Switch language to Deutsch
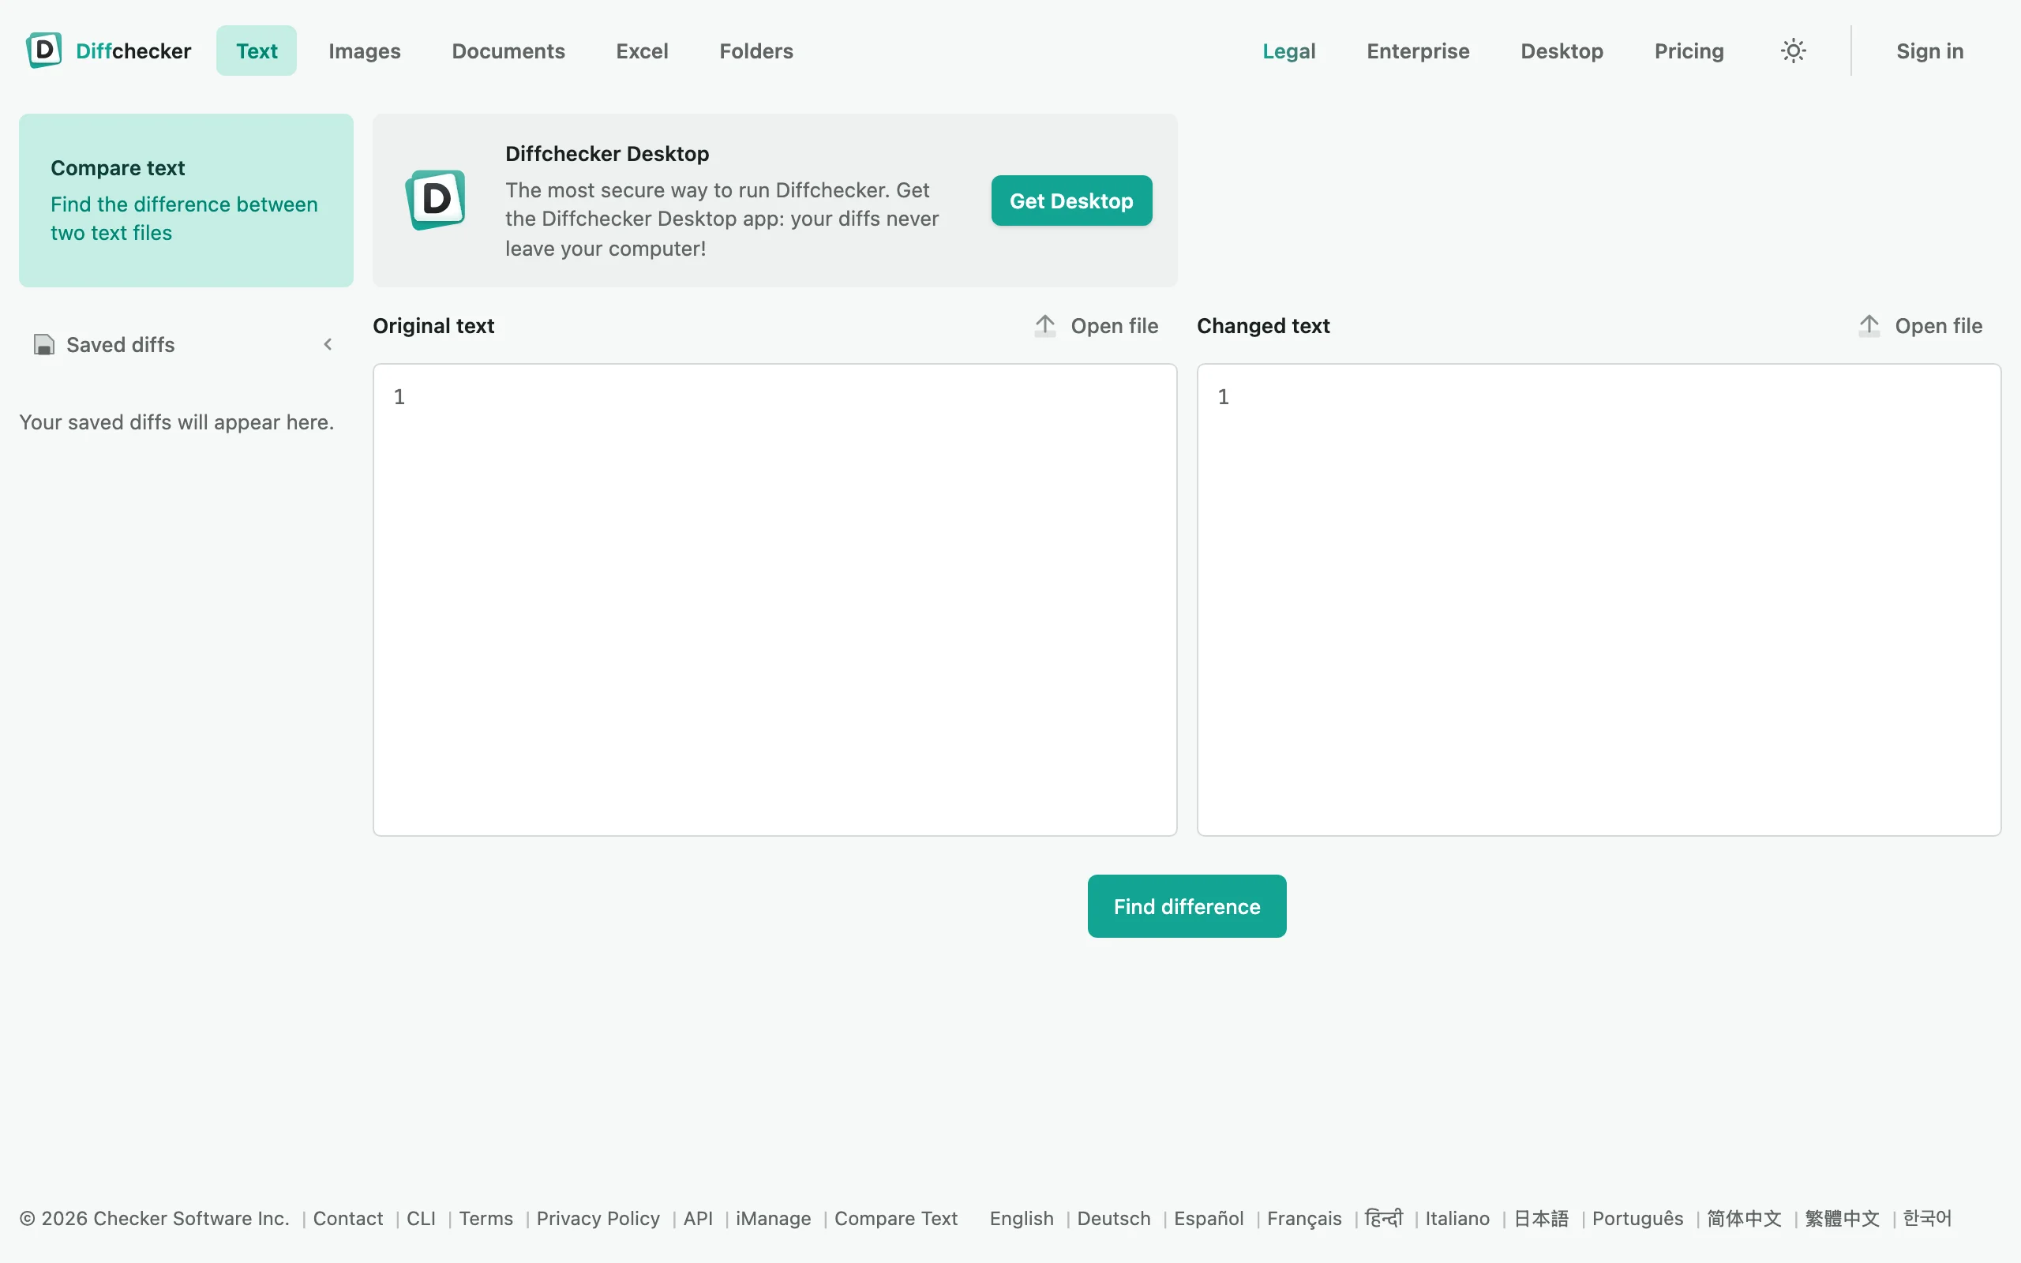Viewport: 2021px width, 1263px height. [x=1114, y=1219]
